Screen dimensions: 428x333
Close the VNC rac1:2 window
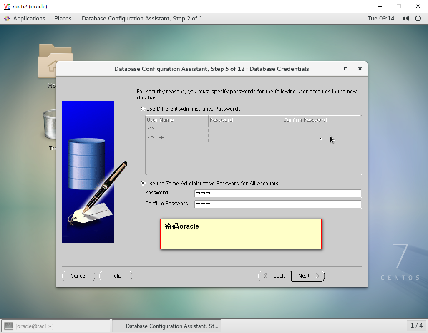coord(418,6)
